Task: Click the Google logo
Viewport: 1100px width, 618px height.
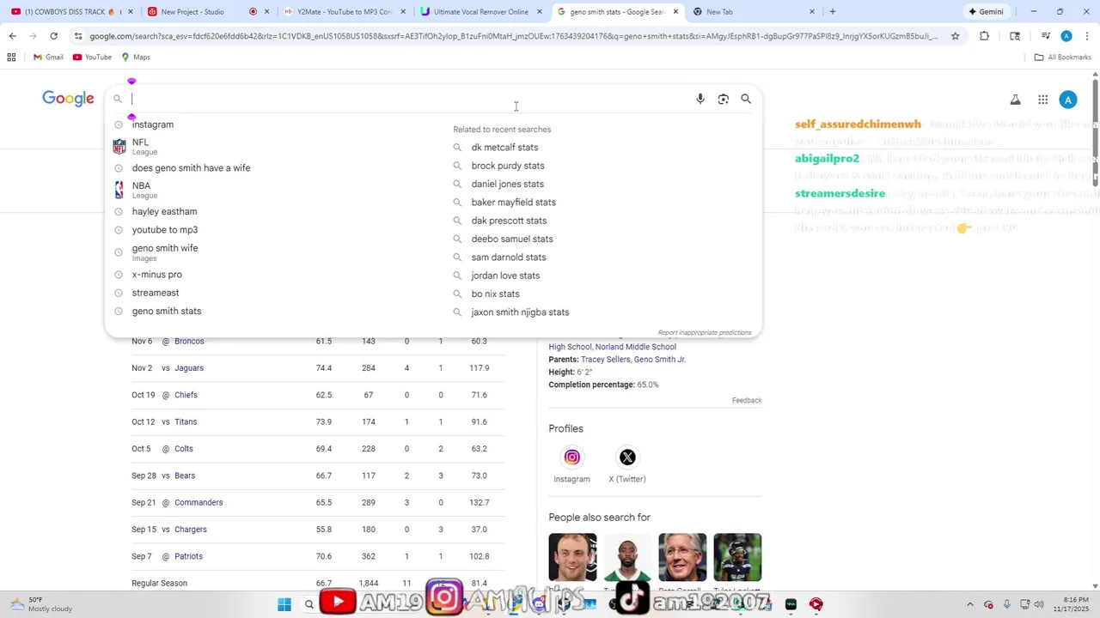Action: point(68,99)
